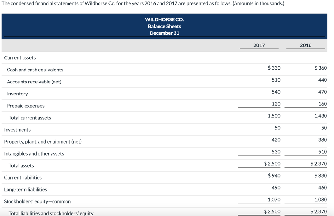Screen dimensions: 334x216
Task: Select the Prepaid expenses row label
Action: [26, 106]
